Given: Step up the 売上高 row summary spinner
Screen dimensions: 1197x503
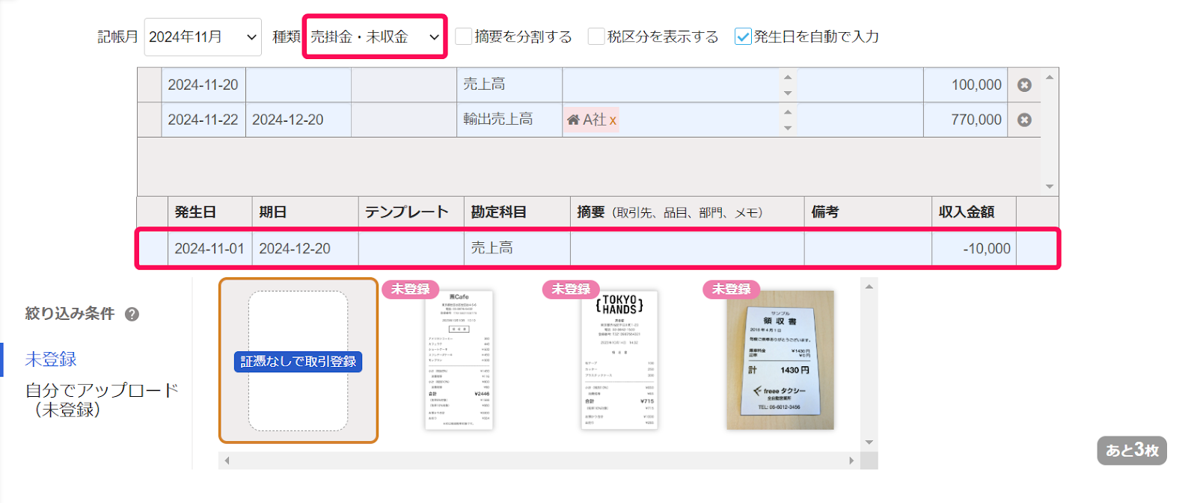Looking at the screenshot, I should pyautogui.click(x=788, y=77).
